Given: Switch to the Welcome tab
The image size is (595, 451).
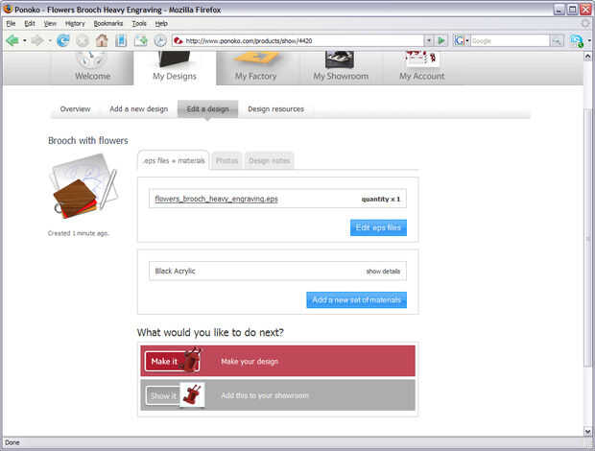Looking at the screenshot, I should (x=92, y=68).
